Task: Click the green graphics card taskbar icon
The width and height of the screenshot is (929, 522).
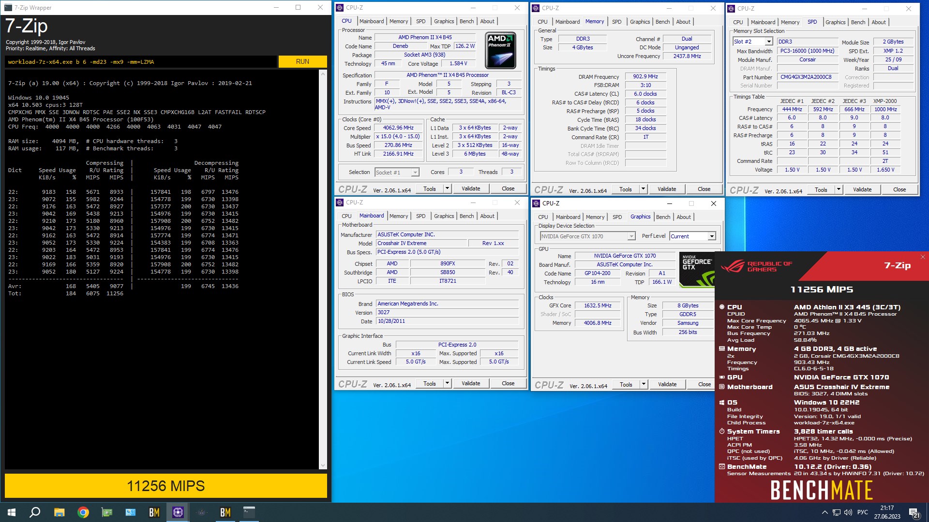Action: pyautogui.click(x=107, y=512)
